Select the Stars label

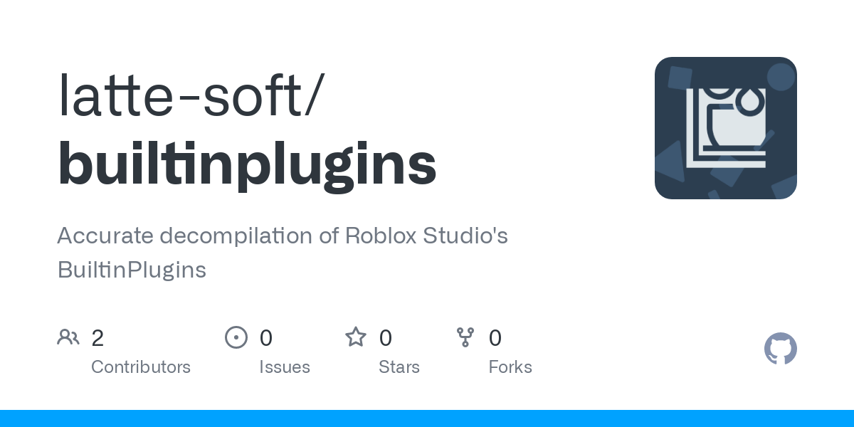(x=399, y=367)
